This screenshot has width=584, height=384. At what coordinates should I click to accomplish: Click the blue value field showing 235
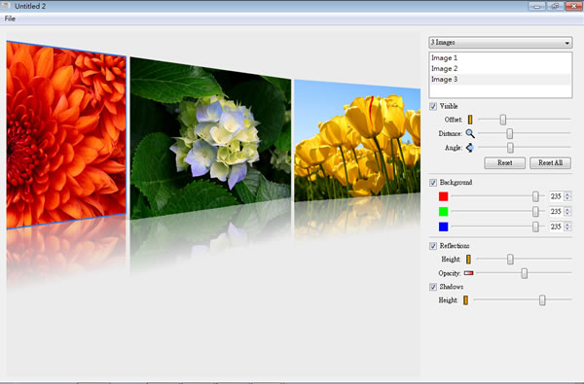tap(557, 227)
